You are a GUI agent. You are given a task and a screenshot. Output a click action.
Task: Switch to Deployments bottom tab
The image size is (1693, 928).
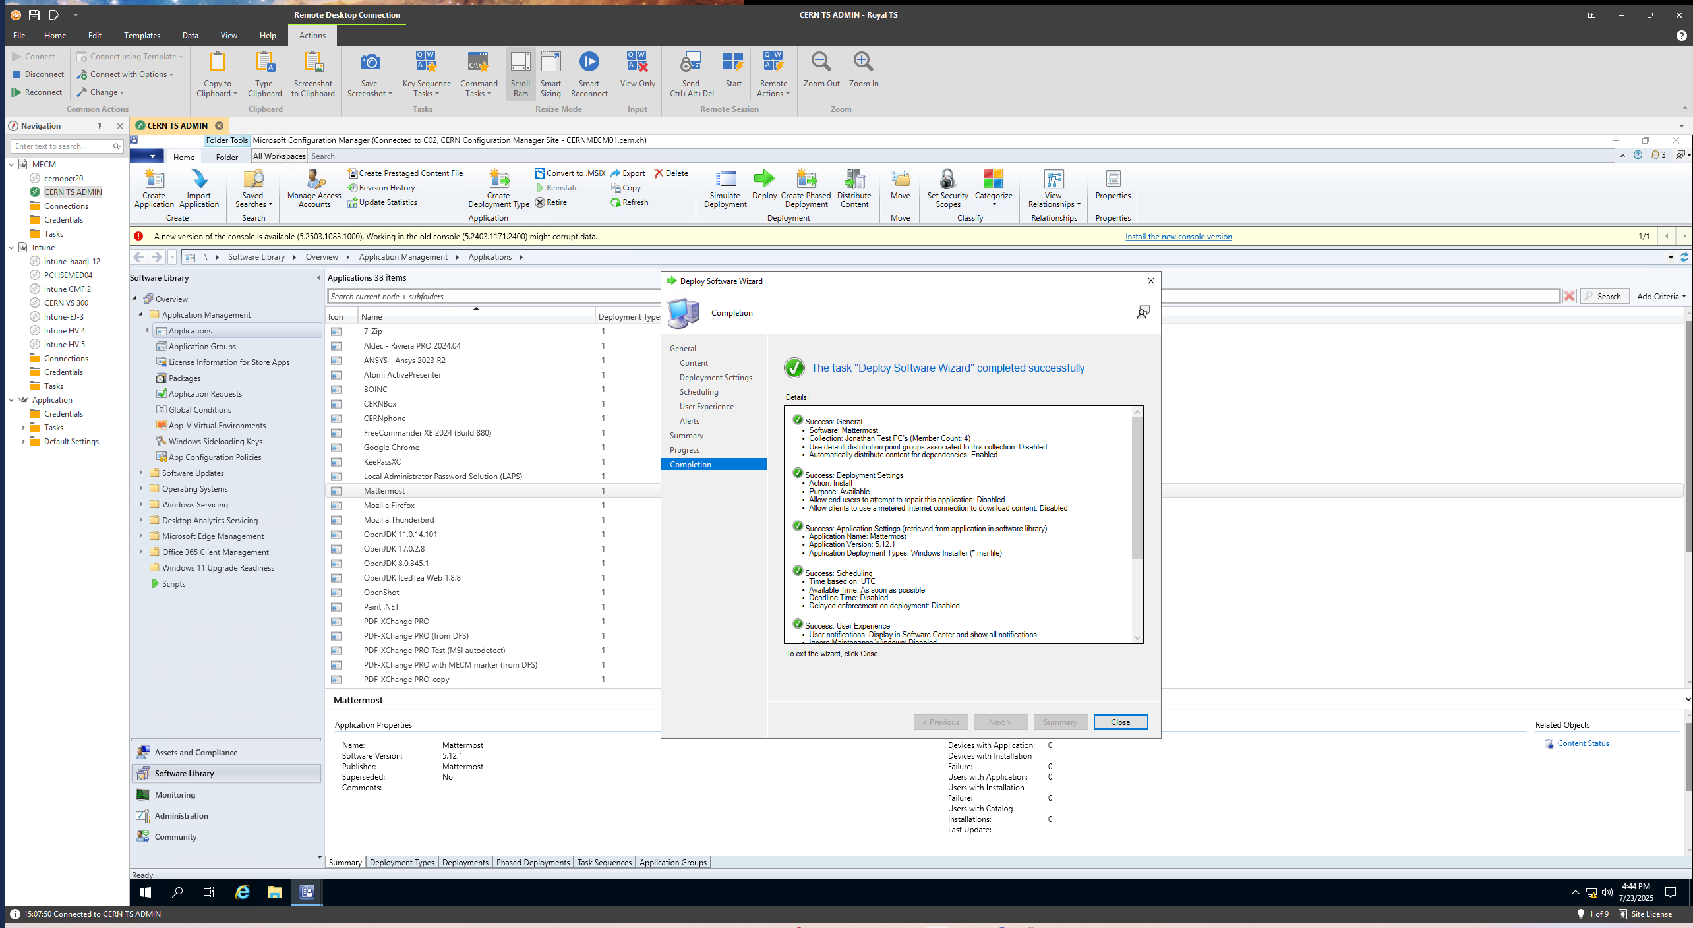point(465,863)
